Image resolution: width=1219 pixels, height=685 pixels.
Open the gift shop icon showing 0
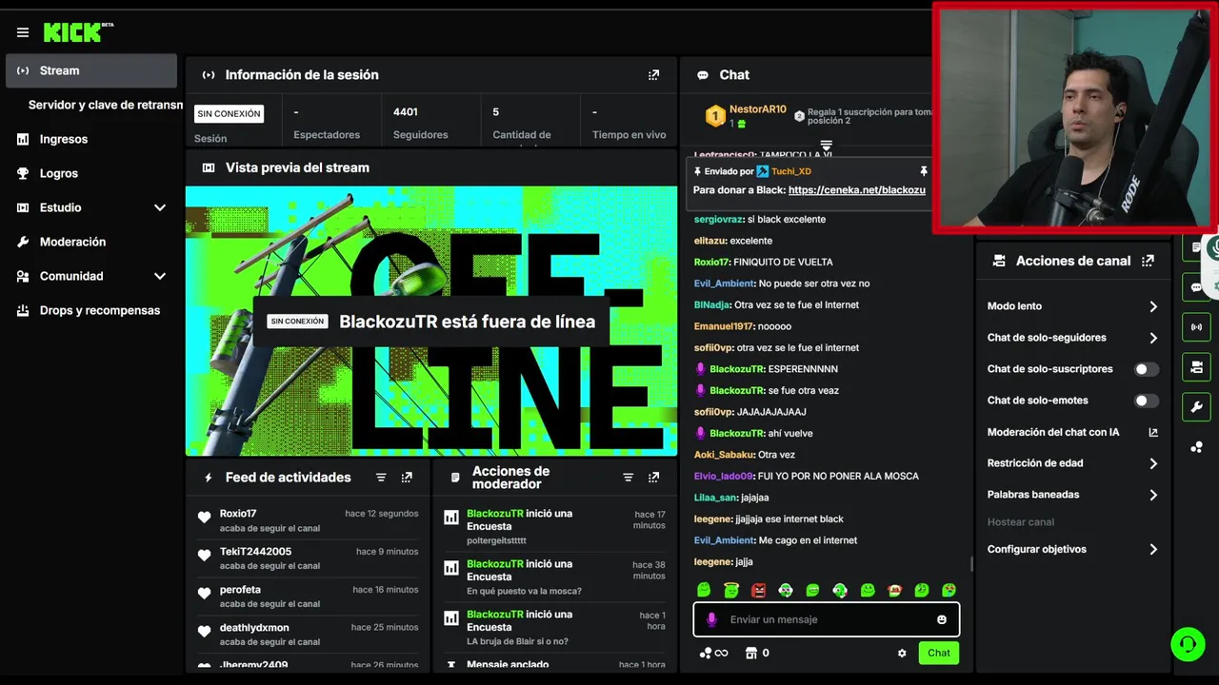(757, 654)
